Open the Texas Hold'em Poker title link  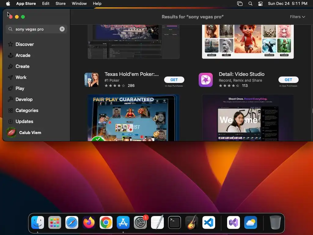132,74
